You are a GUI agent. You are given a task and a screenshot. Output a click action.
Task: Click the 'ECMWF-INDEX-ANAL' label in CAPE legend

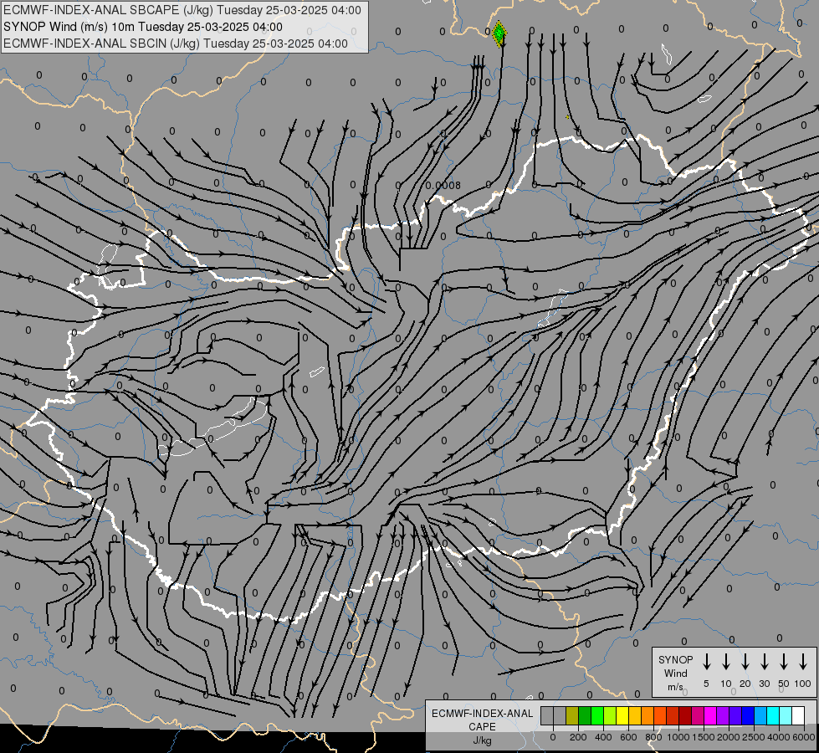click(x=483, y=714)
